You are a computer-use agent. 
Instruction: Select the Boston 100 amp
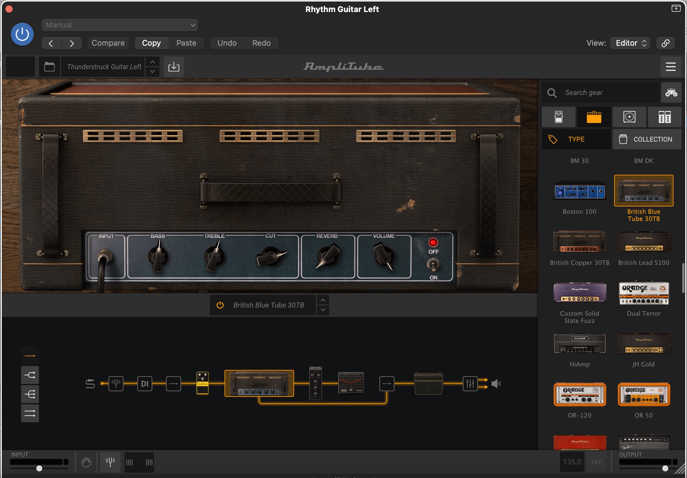[x=580, y=191]
